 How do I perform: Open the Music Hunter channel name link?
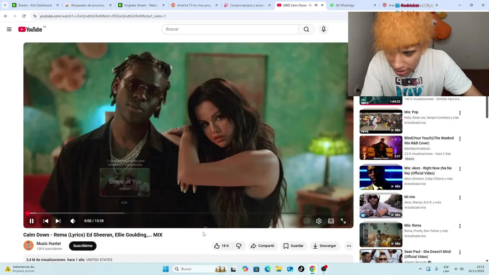point(49,243)
